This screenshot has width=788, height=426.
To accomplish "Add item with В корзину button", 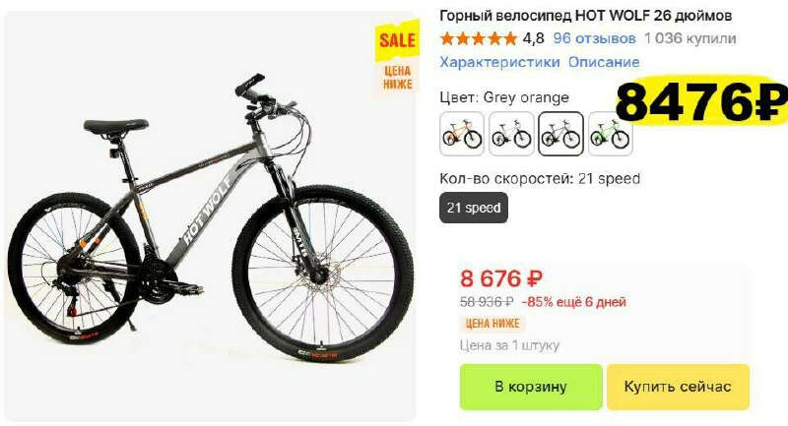I will click(531, 387).
